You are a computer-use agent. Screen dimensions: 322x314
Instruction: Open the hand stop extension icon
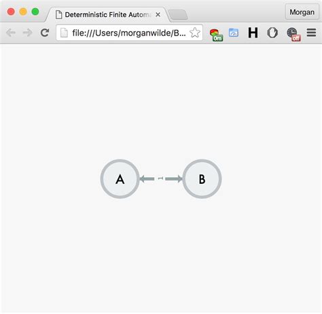click(272, 33)
